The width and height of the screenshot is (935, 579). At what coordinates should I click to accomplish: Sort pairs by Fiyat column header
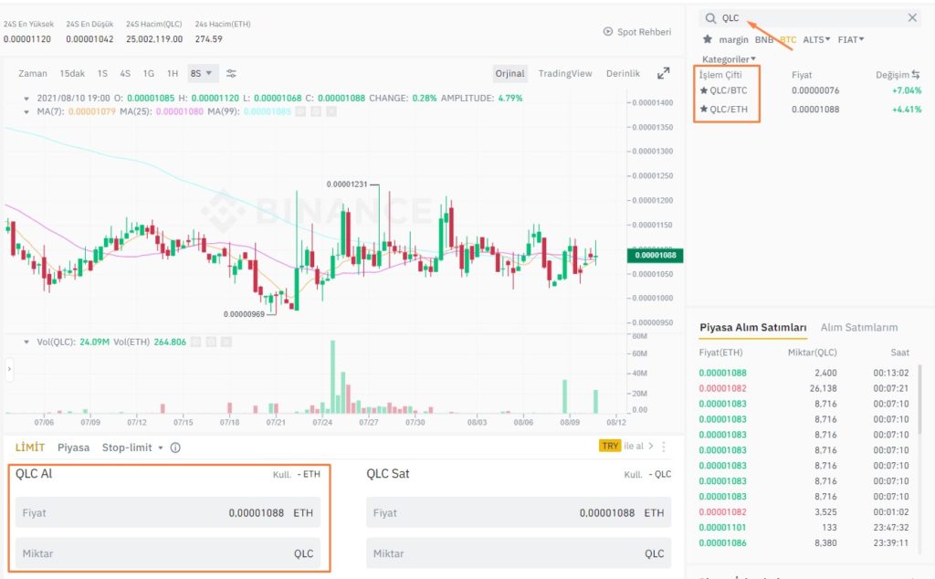point(802,75)
